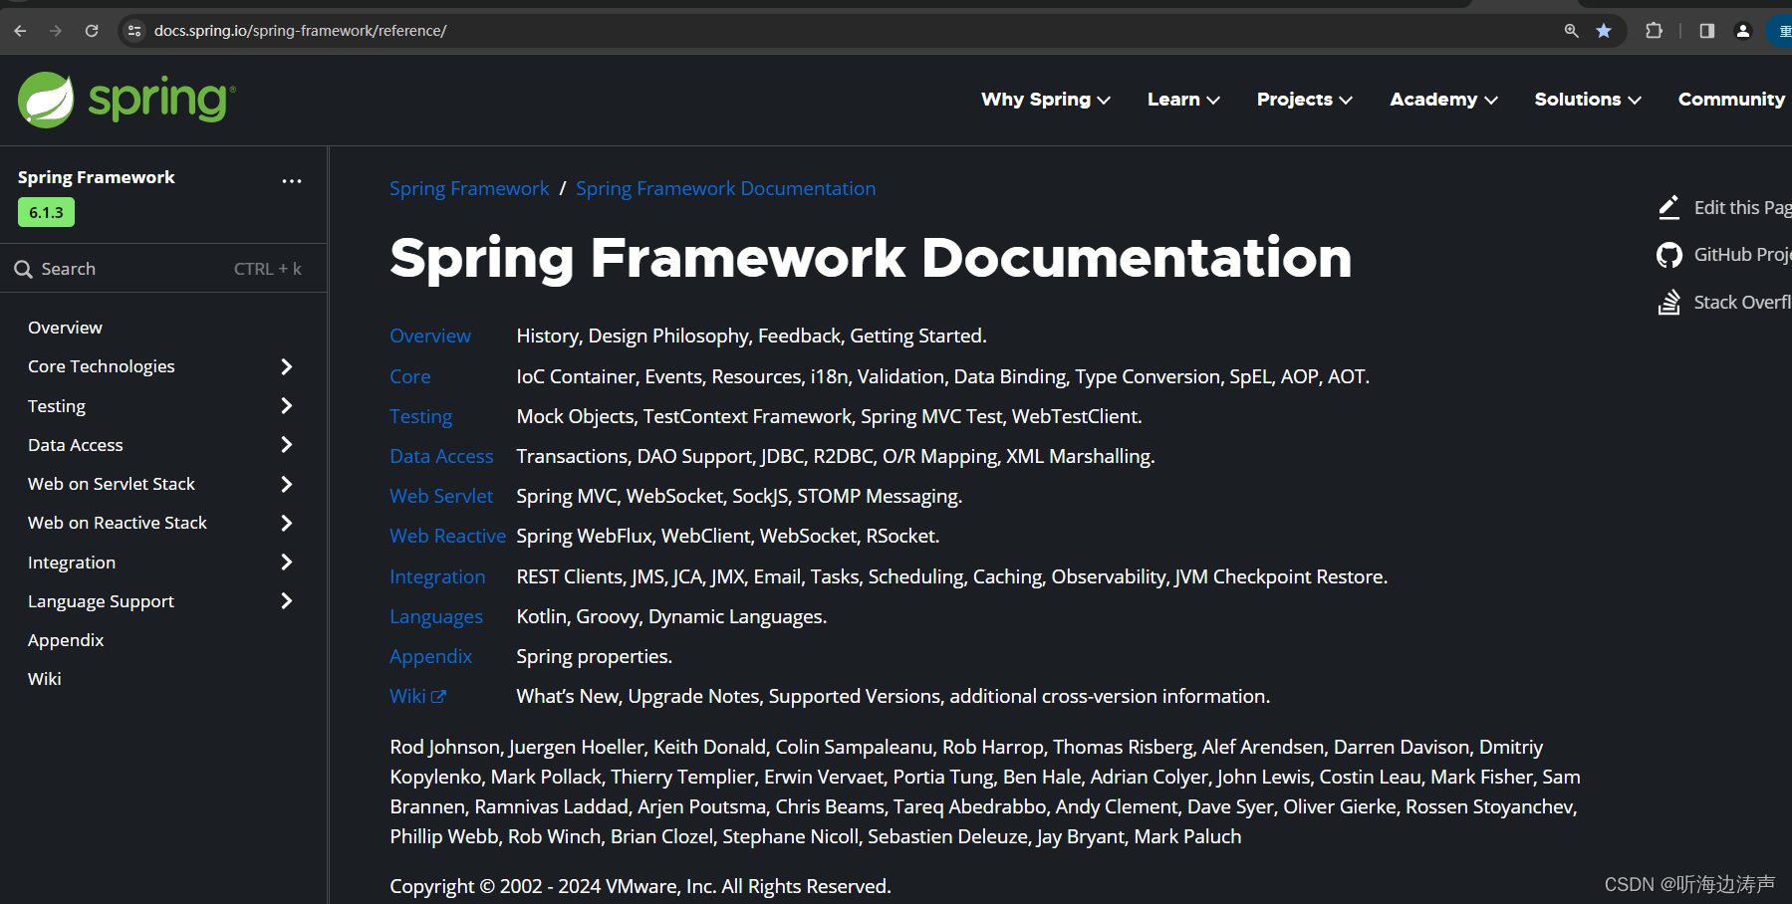Click the search magnifier icon in sidebar
The image size is (1792, 904).
(x=24, y=269)
